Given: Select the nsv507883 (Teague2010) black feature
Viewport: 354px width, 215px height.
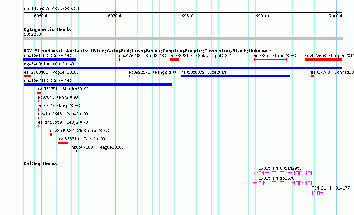Looking at the screenshot, I should [74, 151].
